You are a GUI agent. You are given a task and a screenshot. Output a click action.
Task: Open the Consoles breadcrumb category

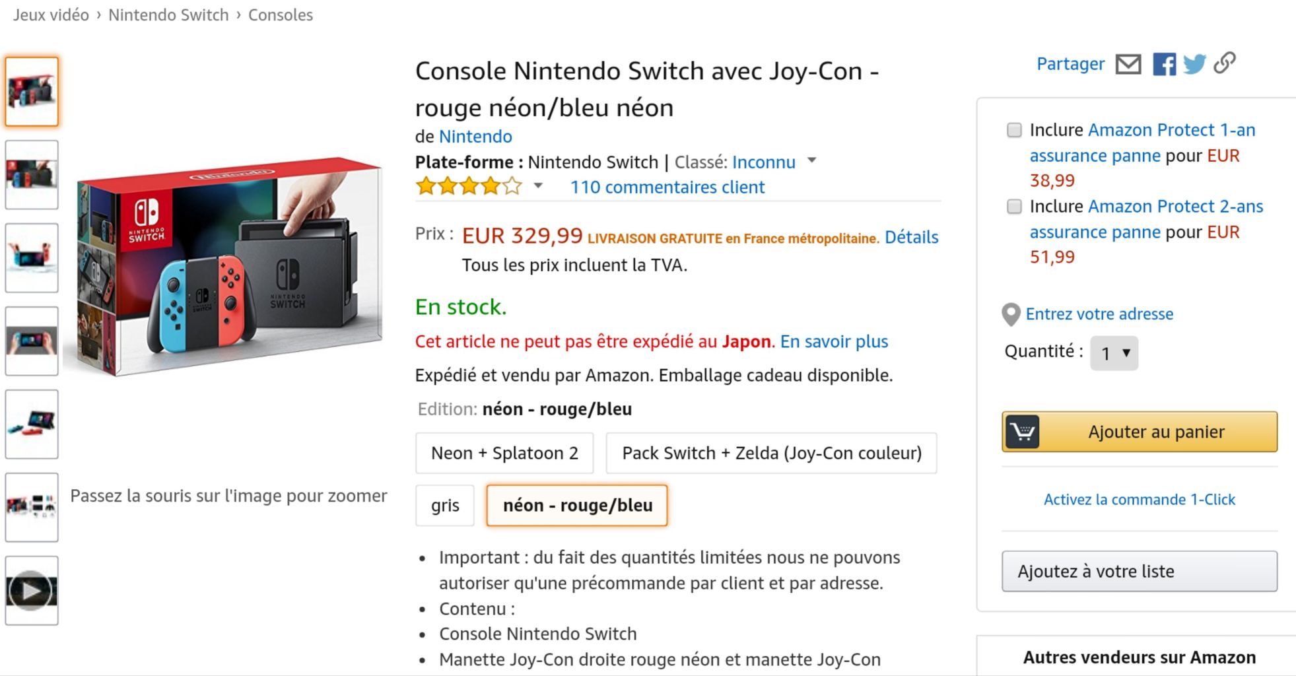(281, 15)
